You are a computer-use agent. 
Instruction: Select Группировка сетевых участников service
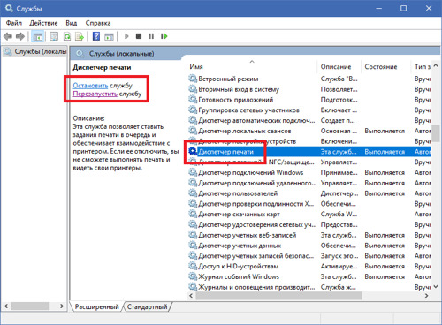point(248,110)
